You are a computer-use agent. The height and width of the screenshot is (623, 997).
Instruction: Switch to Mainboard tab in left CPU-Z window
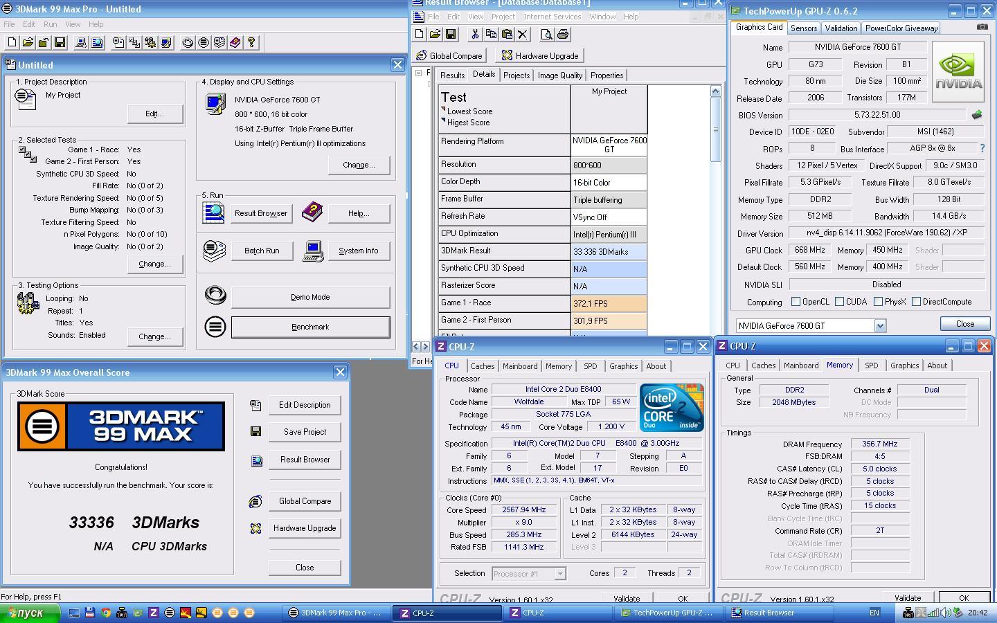[520, 366]
